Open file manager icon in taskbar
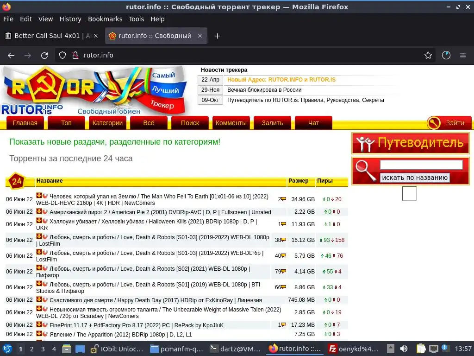Screen dimensions: 474x356 (x=67, y=349)
